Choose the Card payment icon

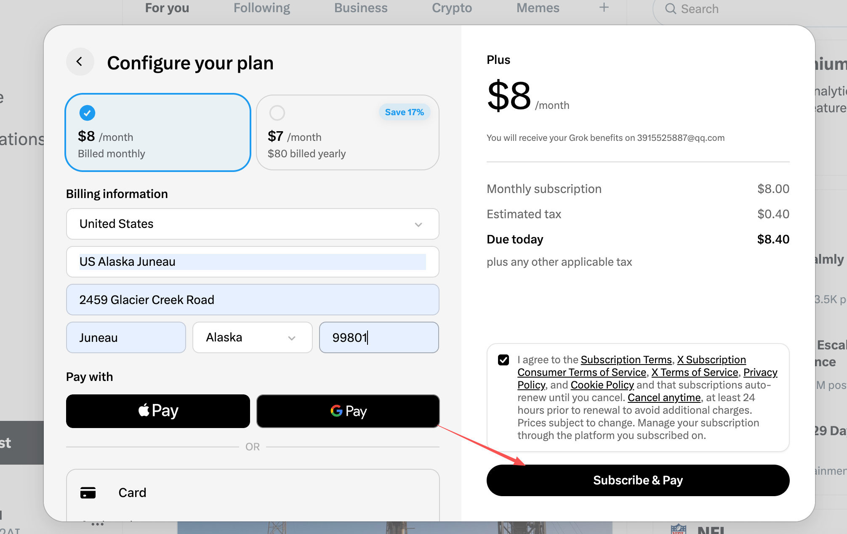click(88, 492)
